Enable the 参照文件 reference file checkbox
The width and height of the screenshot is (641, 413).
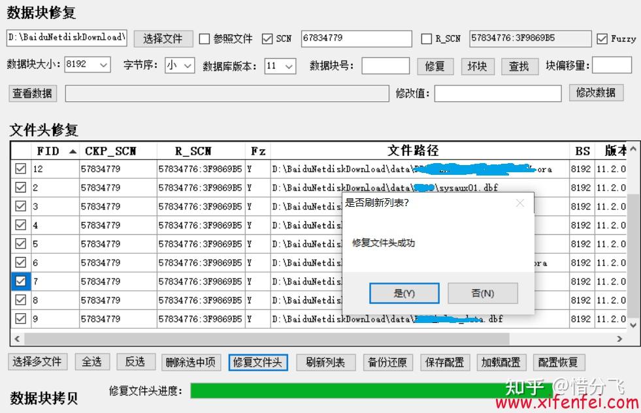205,38
